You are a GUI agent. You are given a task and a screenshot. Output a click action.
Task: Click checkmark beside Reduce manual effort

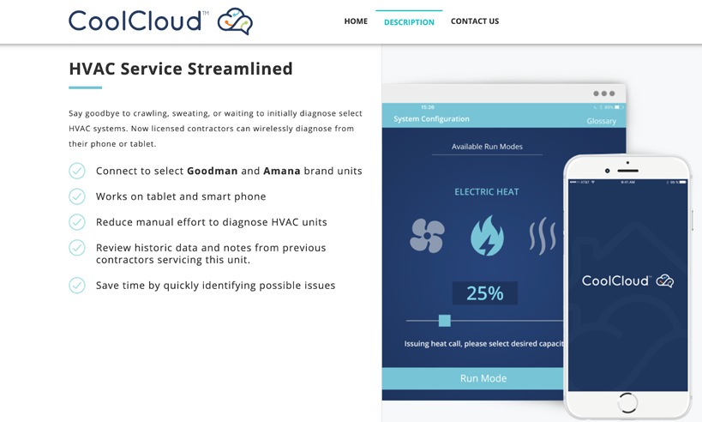[x=77, y=222]
